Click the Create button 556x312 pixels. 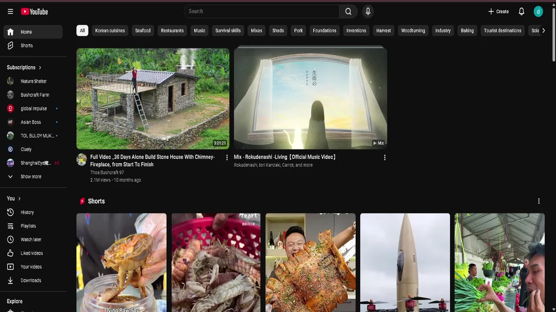498,12
